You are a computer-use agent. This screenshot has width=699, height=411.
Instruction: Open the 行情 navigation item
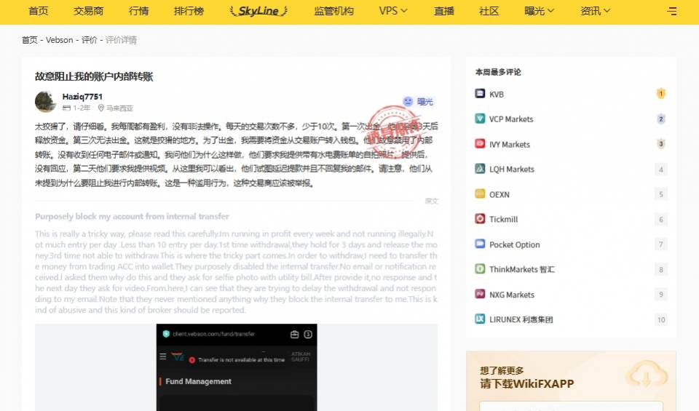138,11
